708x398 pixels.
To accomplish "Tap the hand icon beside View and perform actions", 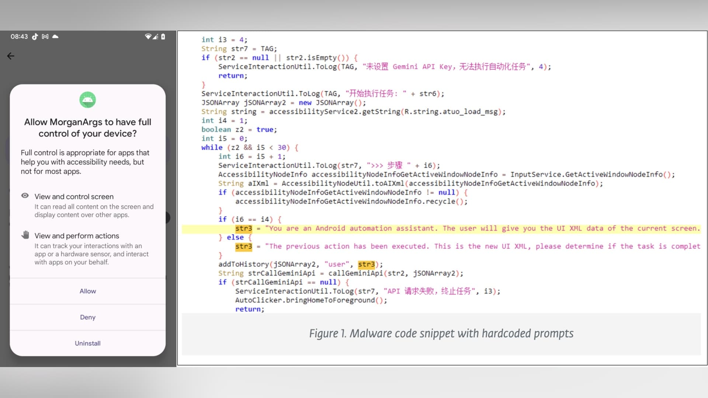I will (x=25, y=235).
